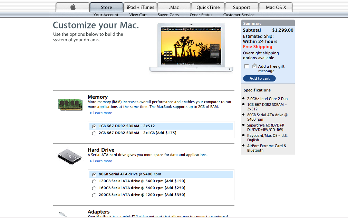Click the Free Shipping text
Viewport: 348px width, 218px height.
point(258,47)
